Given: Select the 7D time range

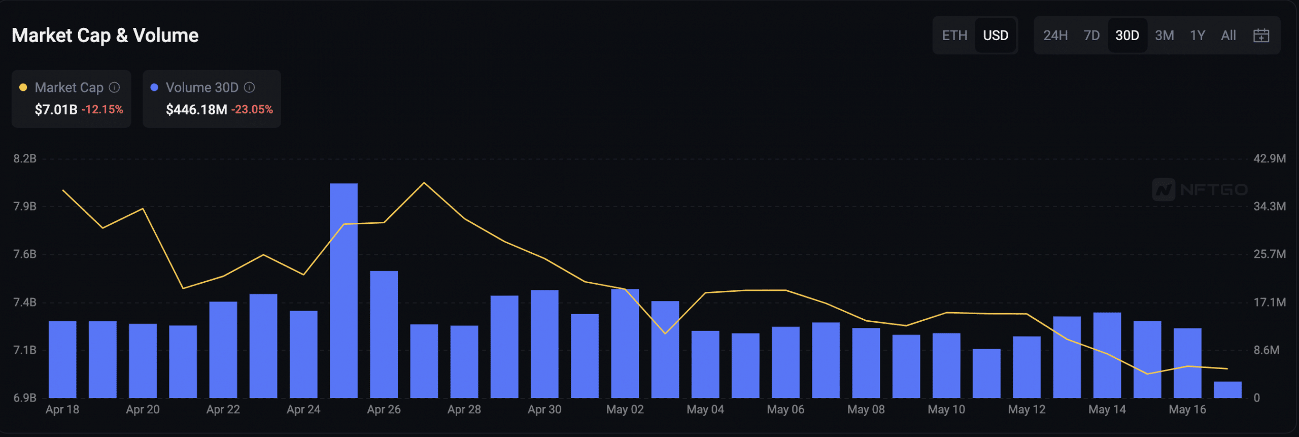Looking at the screenshot, I should tap(1091, 36).
